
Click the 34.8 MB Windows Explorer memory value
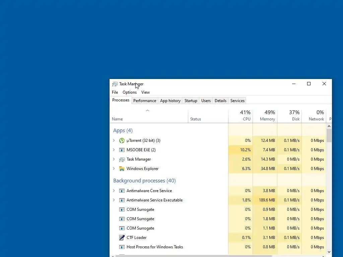click(x=268, y=169)
